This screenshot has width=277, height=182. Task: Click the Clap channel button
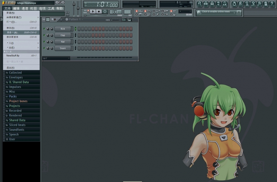[63, 35]
